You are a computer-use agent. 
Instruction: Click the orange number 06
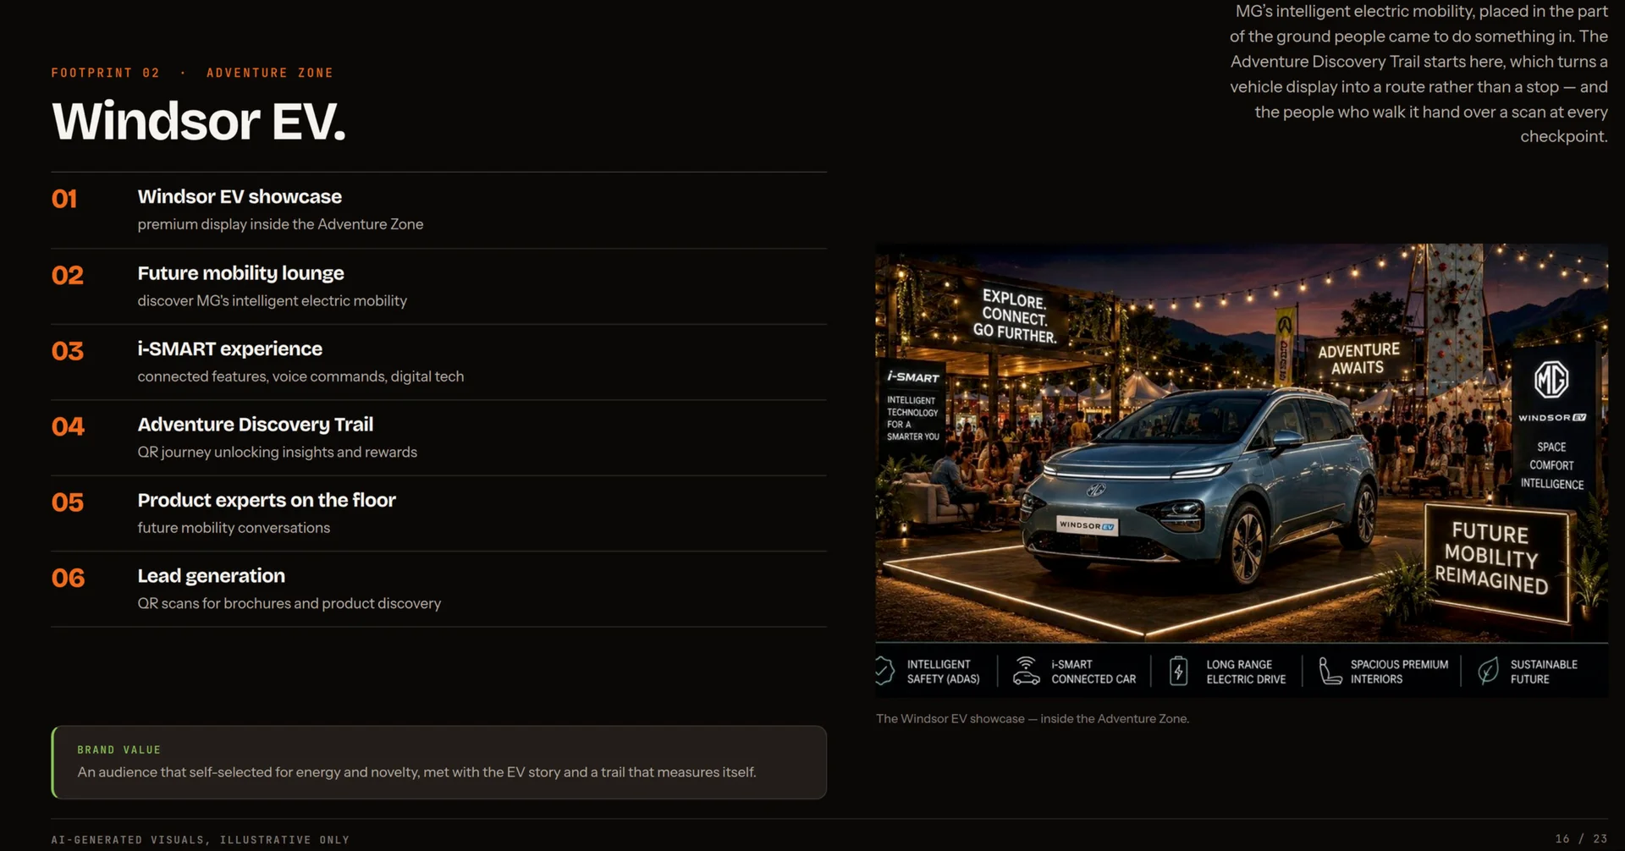tap(68, 578)
